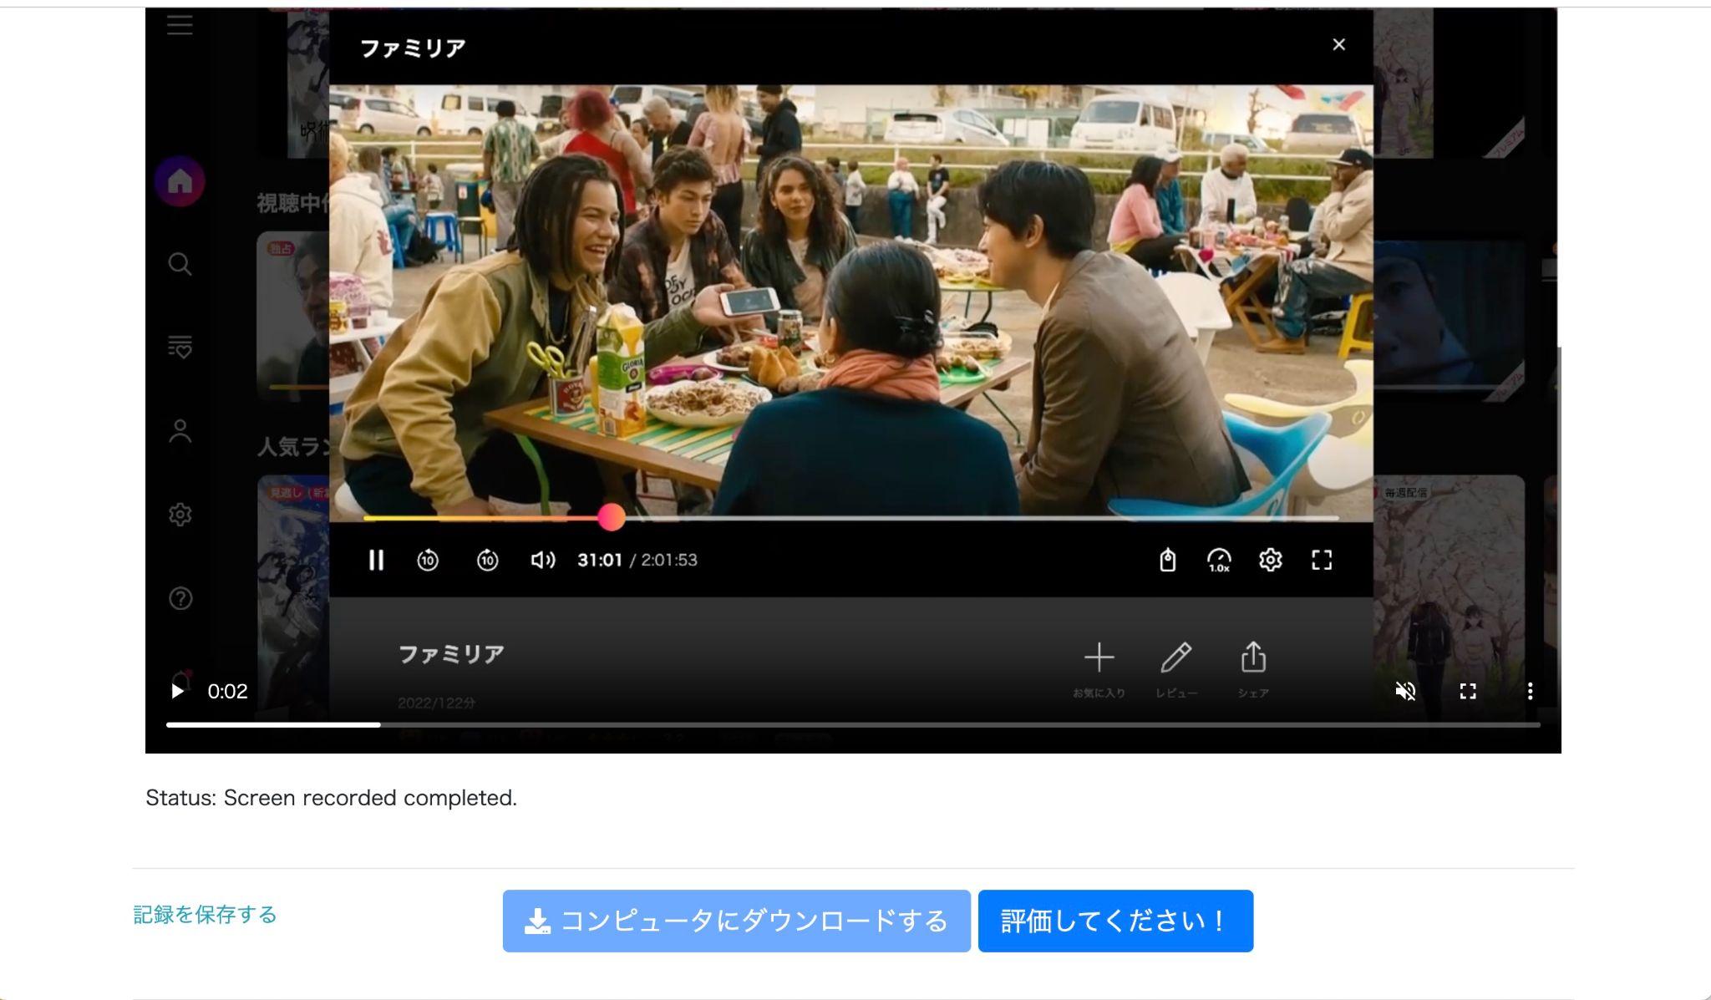Open the help question-mark sidebar icon
Viewport: 1711px width, 1000px height.
click(180, 598)
